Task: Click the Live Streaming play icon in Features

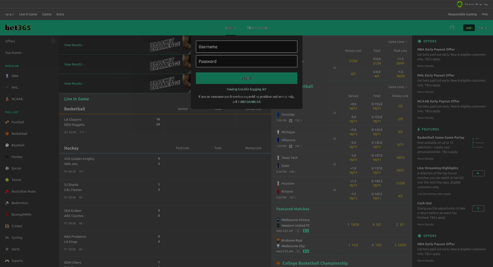Action: pyautogui.click(x=478, y=173)
